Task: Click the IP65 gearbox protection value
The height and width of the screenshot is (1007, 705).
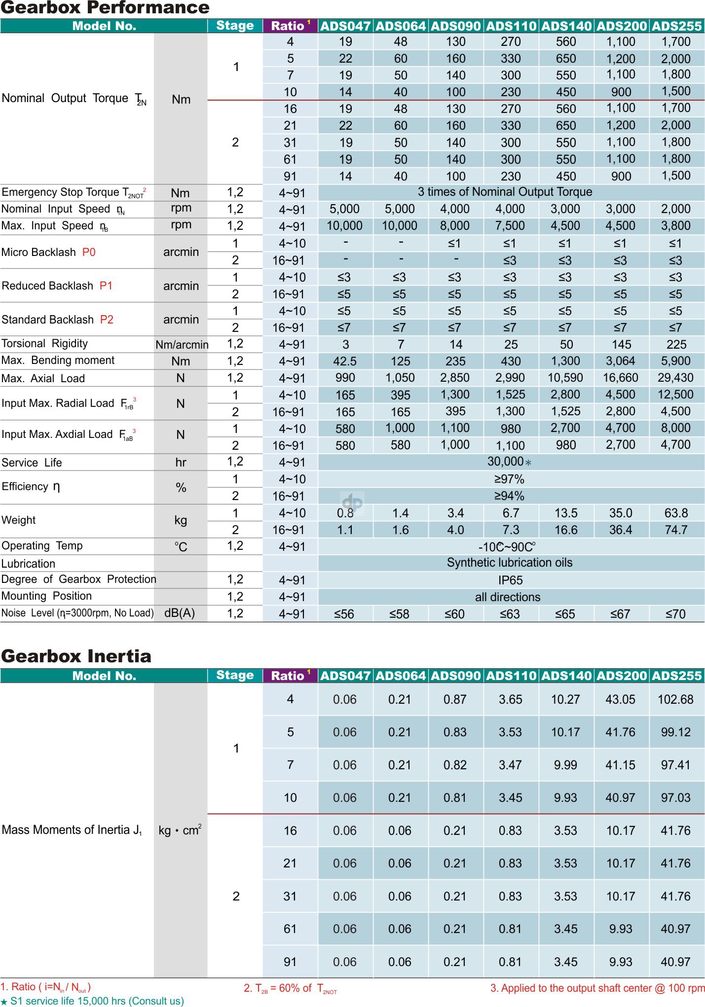Action: point(510,580)
